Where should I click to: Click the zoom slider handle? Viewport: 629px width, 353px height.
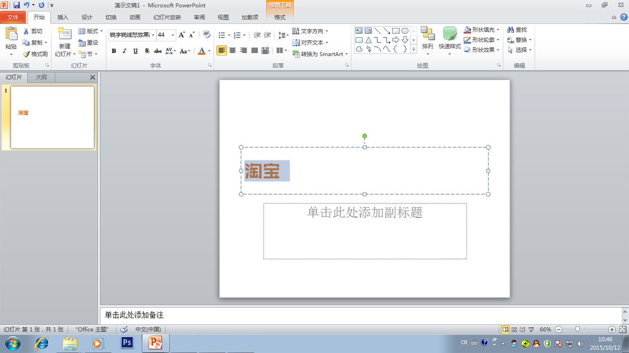(578, 330)
